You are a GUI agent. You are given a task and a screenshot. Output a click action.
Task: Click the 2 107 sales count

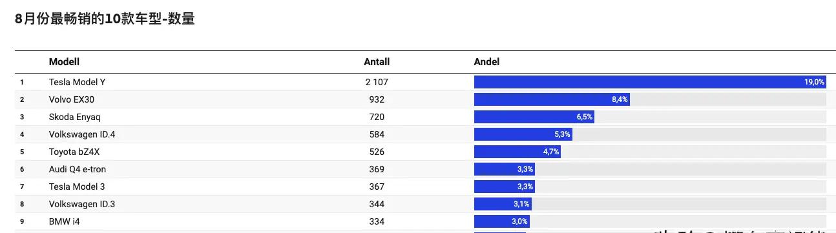[x=376, y=82]
